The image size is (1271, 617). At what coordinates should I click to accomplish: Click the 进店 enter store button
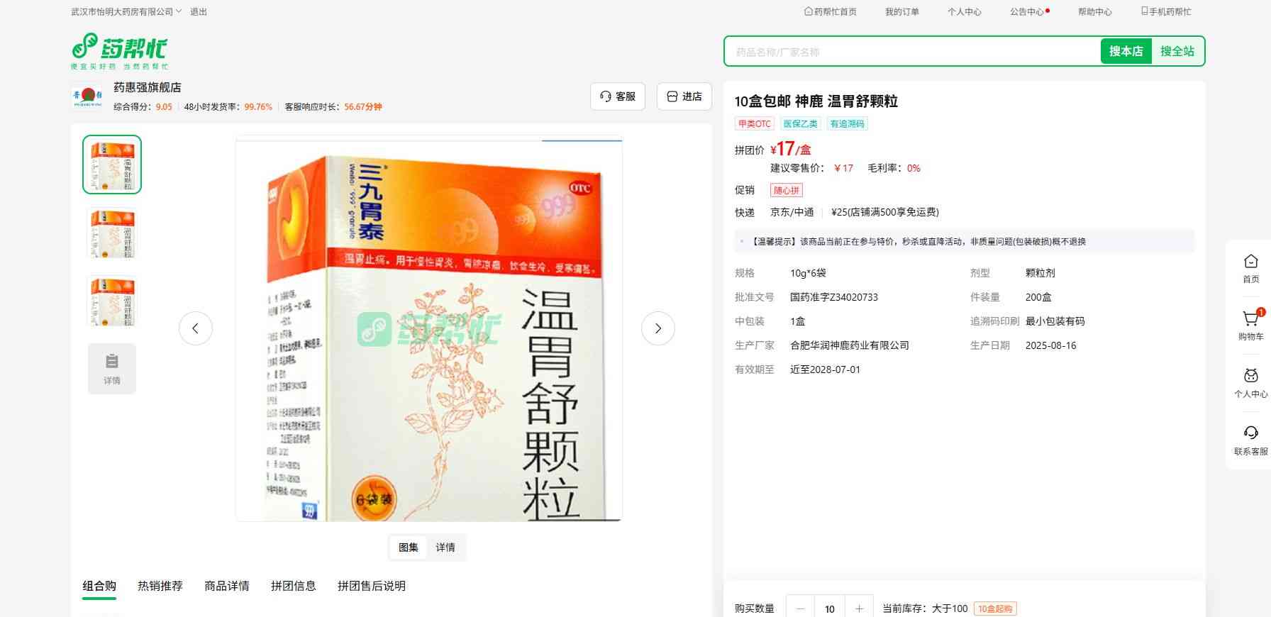(x=684, y=96)
